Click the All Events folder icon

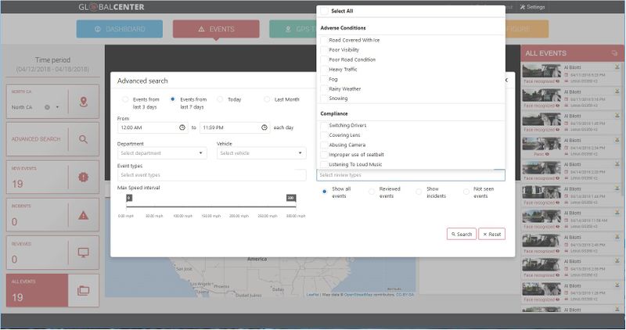[84, 290]
